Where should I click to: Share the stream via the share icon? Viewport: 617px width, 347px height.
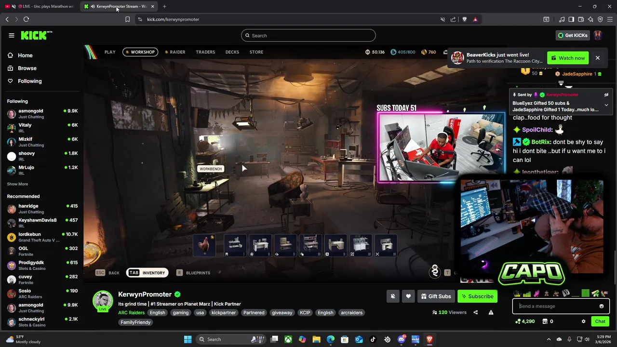point(475,312)
